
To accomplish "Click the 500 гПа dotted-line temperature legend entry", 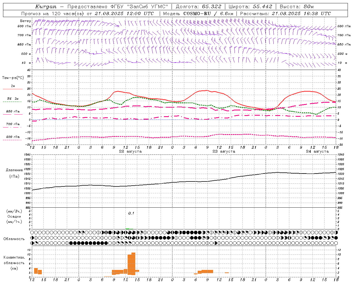I will [13, 137].
